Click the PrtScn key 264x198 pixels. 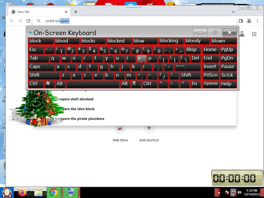(211, 75)
